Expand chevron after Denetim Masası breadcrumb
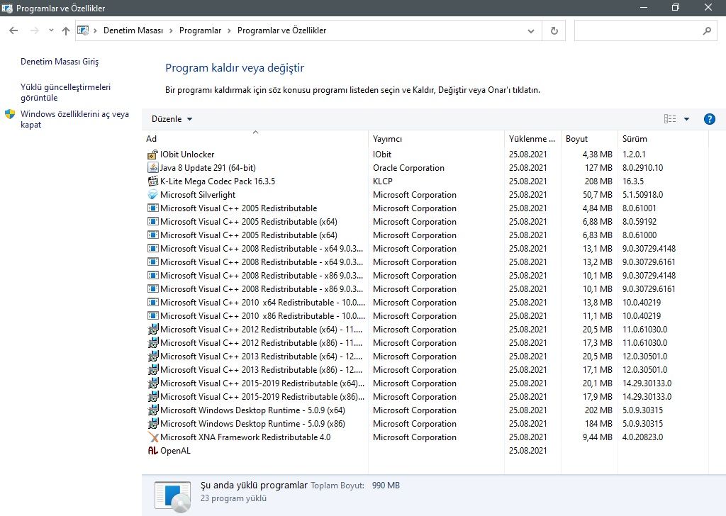Screen dimensions: 726x516 171,30
